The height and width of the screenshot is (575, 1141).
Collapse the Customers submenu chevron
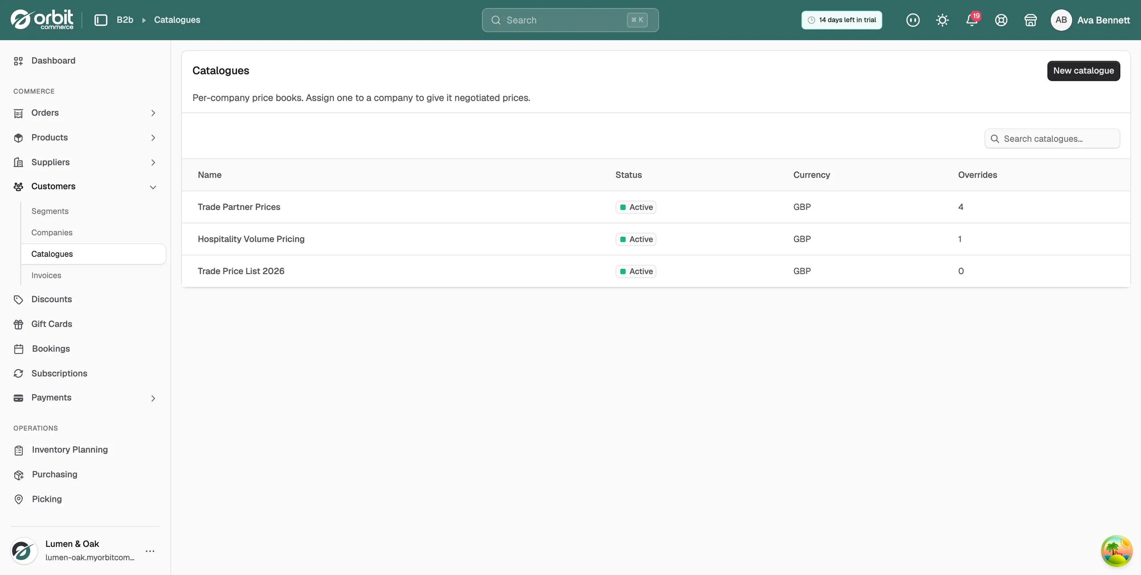[153, 187]
